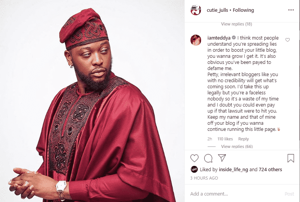Screen dimensions: 300x202
Task: Show the 724 others who liked
Action: point(270,170)
